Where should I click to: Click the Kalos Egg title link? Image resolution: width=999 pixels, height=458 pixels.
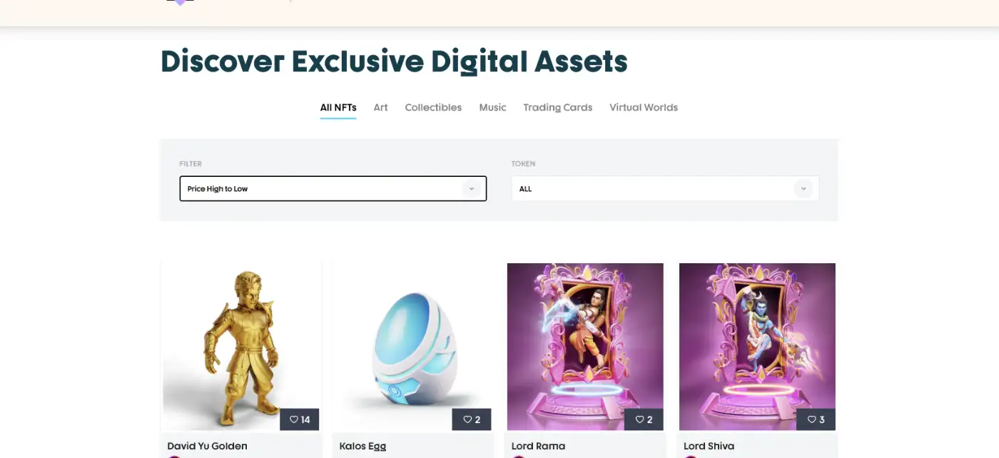point(362,446)
